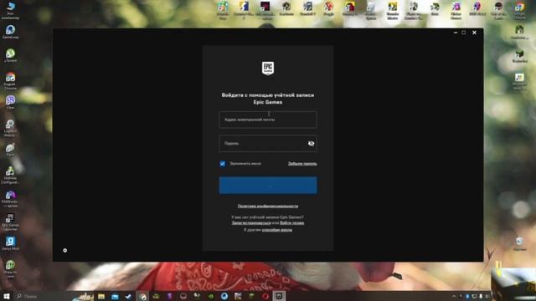Select Epic Games Launcher taskbar icon
The image size is (536, 301).
click(x=279, y=296)
